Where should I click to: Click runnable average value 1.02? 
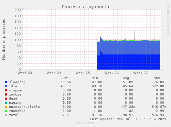click(x=129, y=111)
